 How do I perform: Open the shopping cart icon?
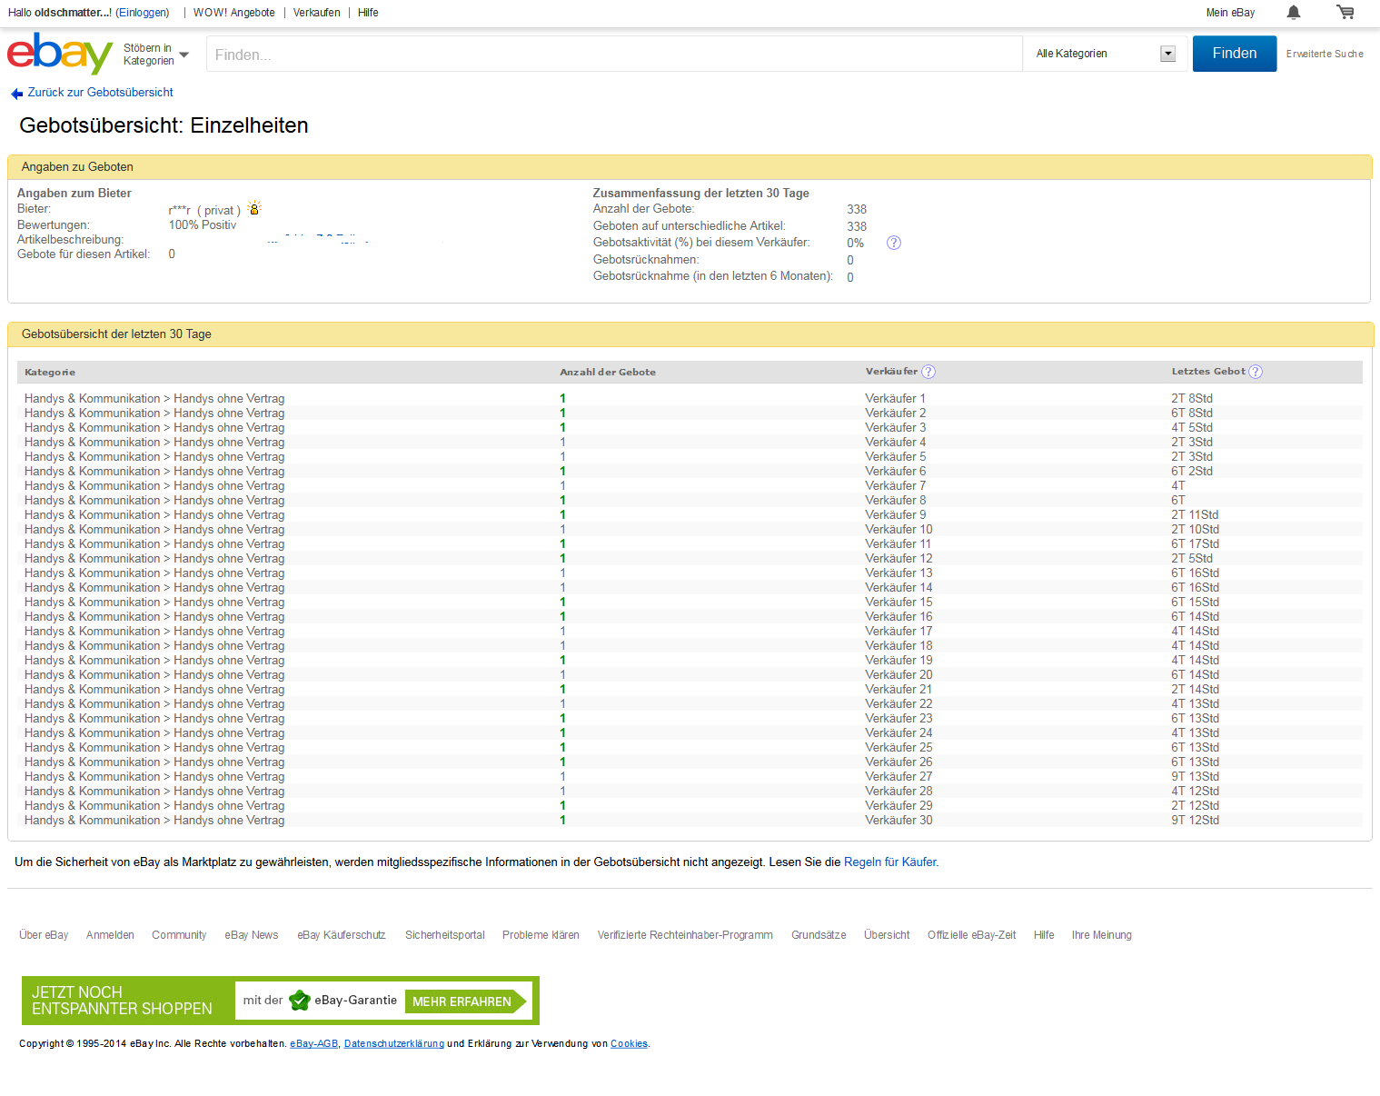1345,13
